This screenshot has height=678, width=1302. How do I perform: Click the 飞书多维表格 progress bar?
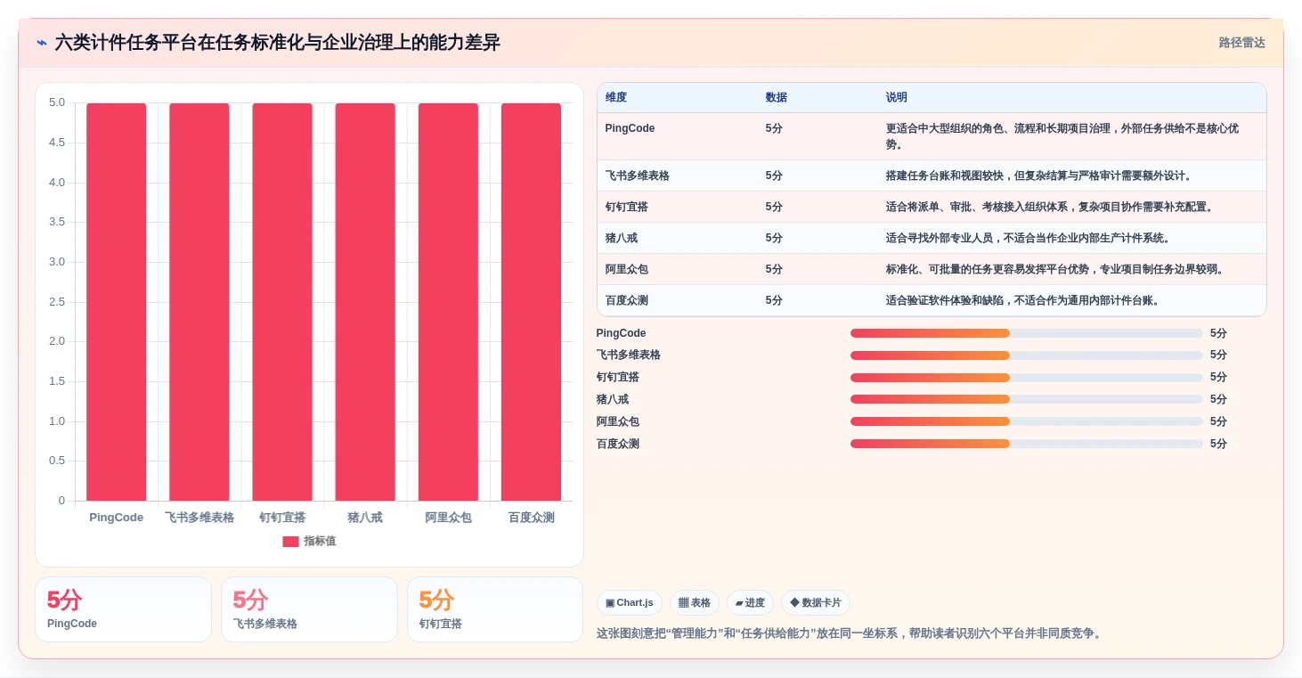(x=1026, y=355)
